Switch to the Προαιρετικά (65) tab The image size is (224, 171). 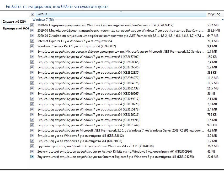16,28
